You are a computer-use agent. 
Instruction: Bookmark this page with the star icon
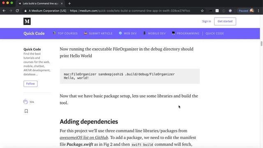pos(202,11)
